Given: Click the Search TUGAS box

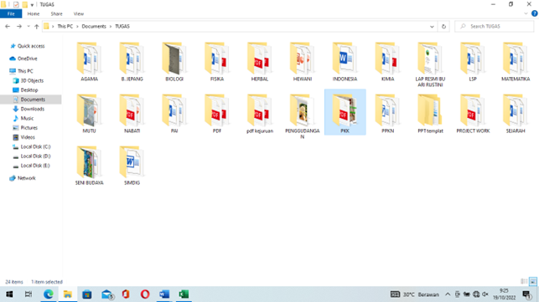Looking at the screenshot, I should click(x=495, y=27).
